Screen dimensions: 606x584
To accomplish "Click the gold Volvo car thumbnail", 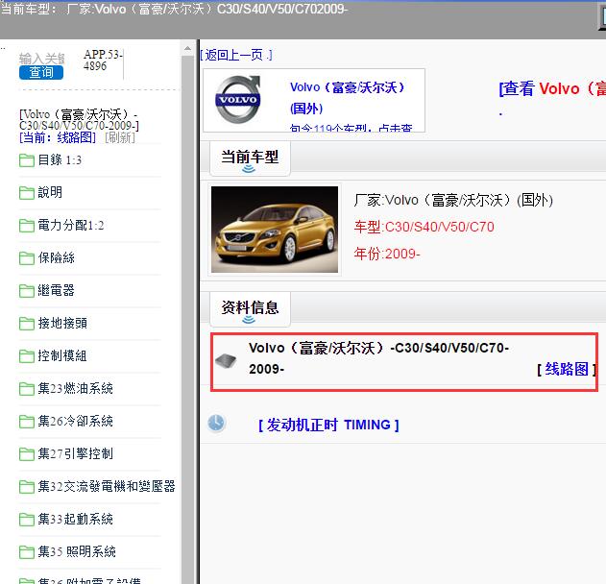I will click(x=275, y=230).
